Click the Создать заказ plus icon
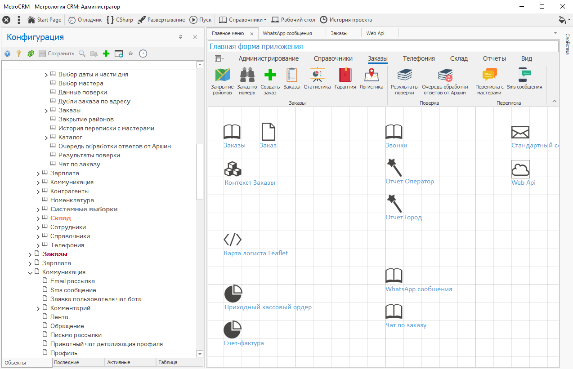Screen dimensions: 573x369 (270, 76)
